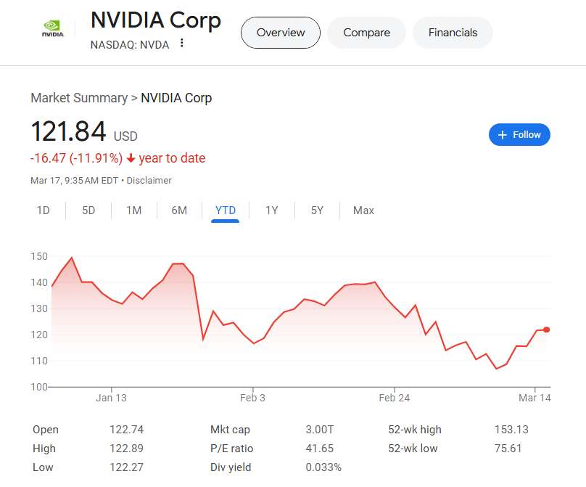
Task: Open the Financials tab
Action: (x=453, y=33)
